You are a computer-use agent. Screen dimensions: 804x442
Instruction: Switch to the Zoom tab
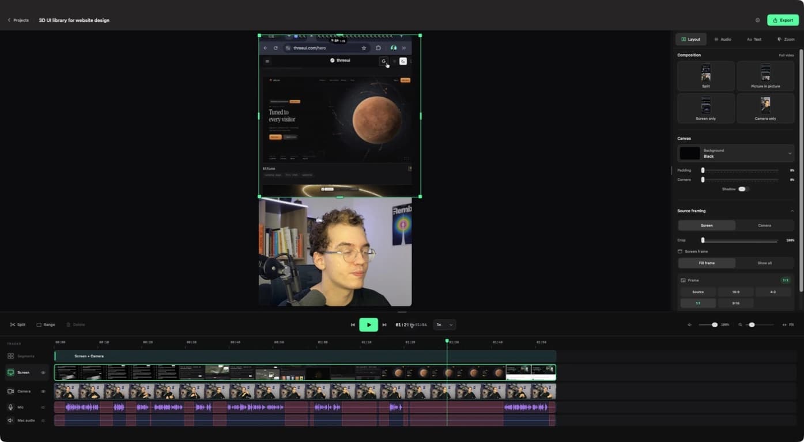pos(786,39)
